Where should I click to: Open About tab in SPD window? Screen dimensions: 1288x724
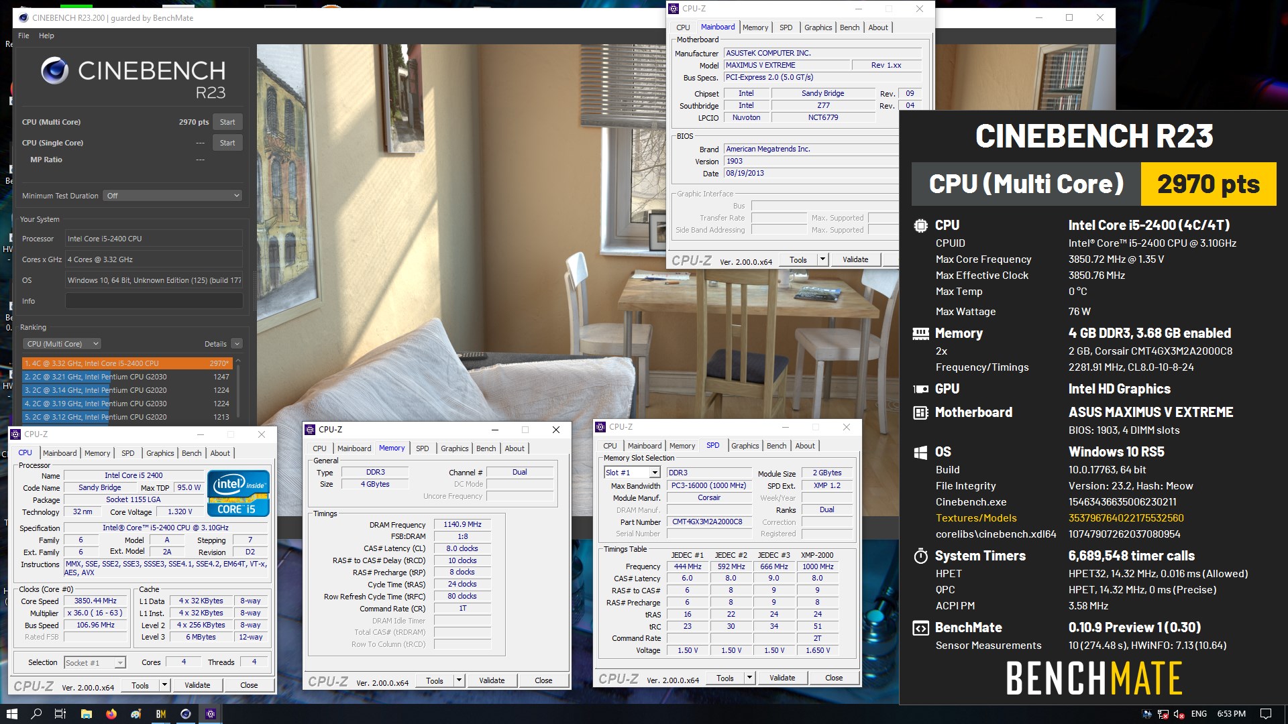pyautogui.click(x=805, y=446)
